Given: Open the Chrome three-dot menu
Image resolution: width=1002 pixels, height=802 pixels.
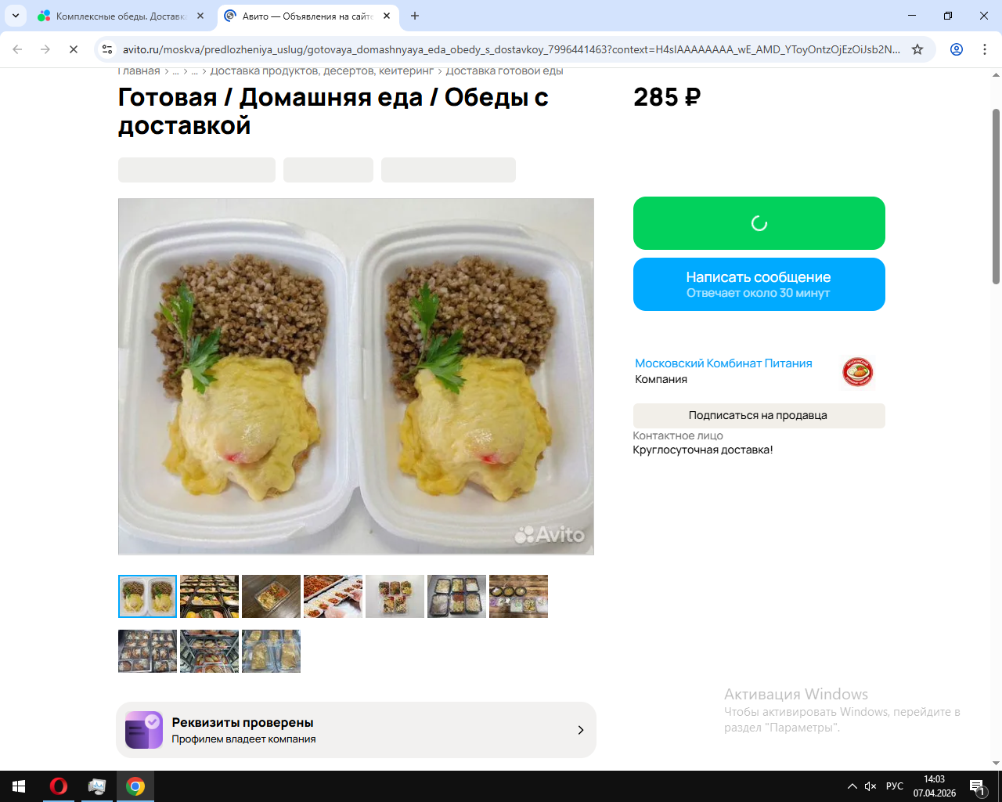Looking at the screenshot, I should (x=985, y=49).
